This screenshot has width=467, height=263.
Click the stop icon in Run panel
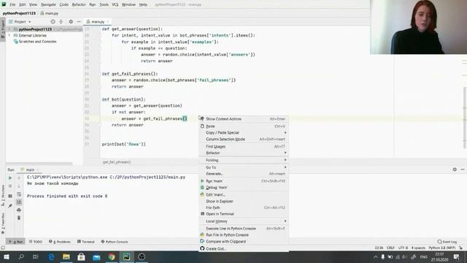point(10,186)
